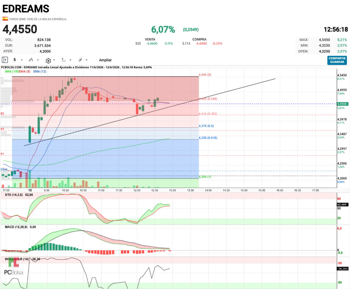Click the Williams value tag -36,363
The width and height of the screenshot is (350, 289).
coord(343,269)
